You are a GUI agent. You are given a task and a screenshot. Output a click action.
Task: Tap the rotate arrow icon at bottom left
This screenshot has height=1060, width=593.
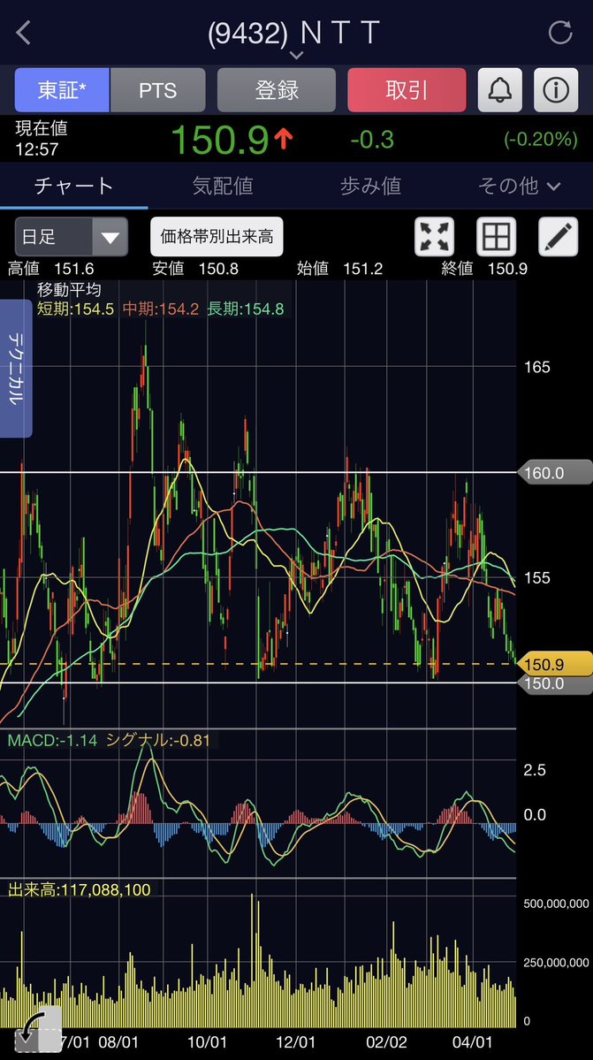pos(38,1029)
